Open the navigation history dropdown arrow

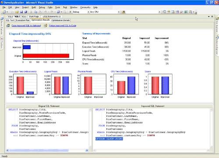(61, 12)
